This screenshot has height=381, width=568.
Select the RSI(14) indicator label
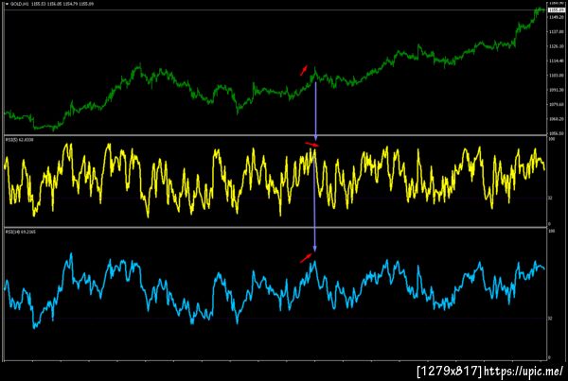click(21, 232)
